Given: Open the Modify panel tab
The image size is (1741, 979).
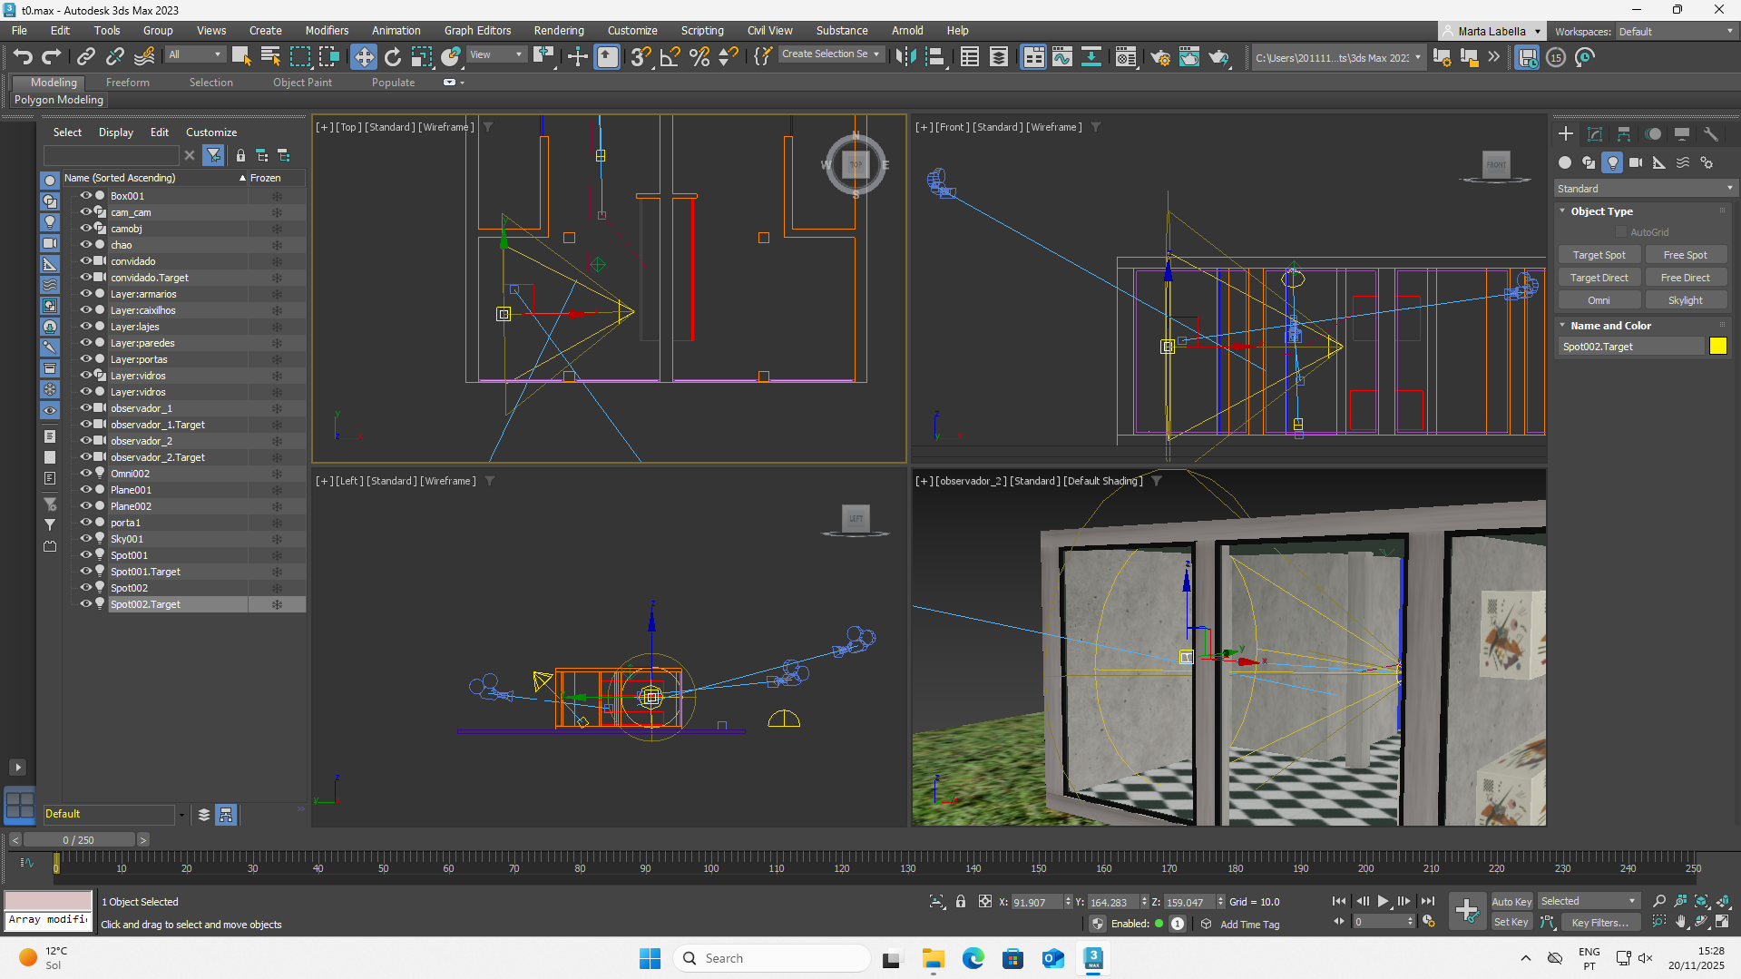Looking at the screenshot, I should point(1594,134).
